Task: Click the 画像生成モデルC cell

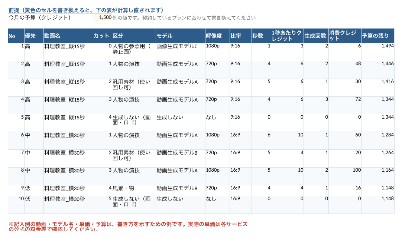Action: [x=181, y=52]
